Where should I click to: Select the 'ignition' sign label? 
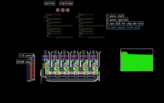coord(50,3)
